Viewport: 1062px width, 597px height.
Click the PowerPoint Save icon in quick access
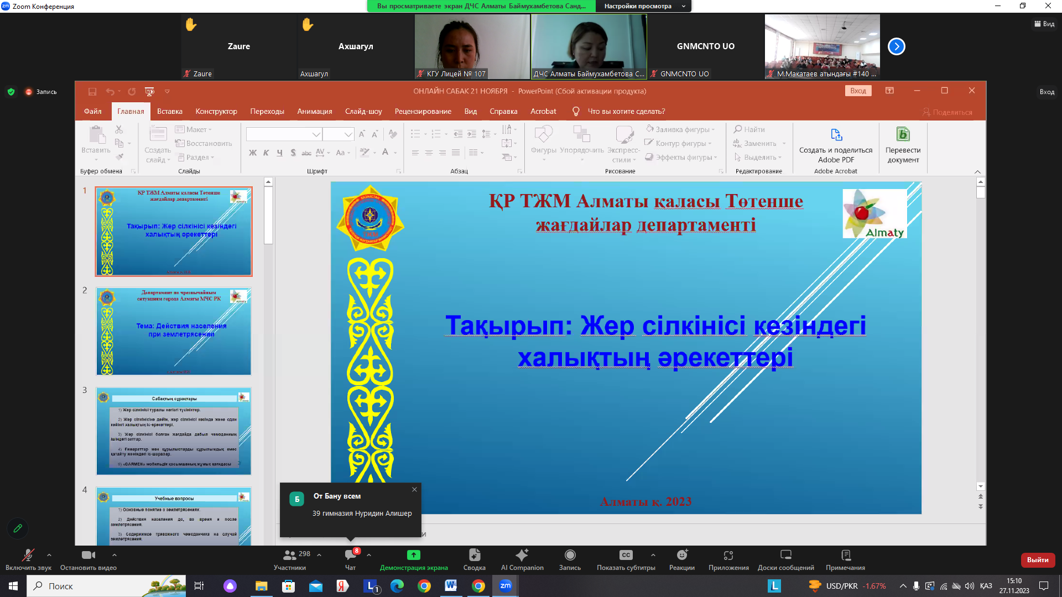click(x=92, y=91)
